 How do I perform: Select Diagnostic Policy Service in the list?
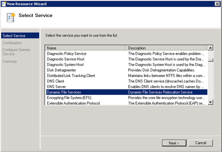point(127,54)
